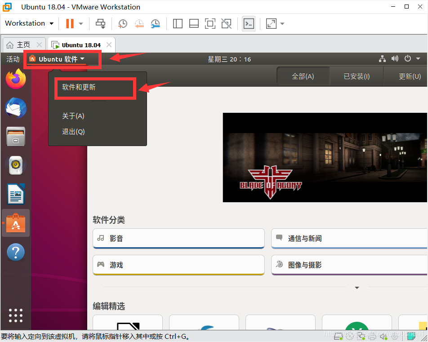Open the Ubuntu 软件 application menu

pos(58,58)
